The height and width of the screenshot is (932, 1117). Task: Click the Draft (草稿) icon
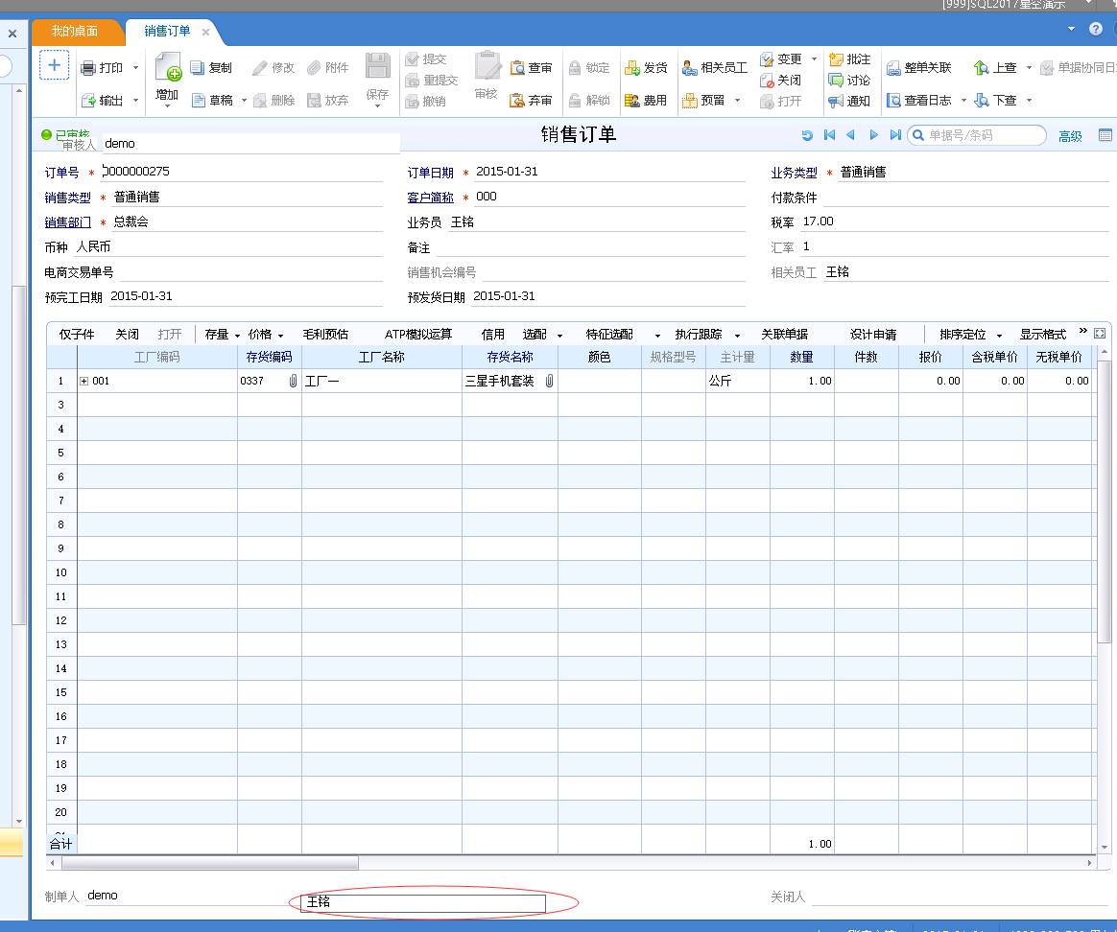click(x=199, y=101)
